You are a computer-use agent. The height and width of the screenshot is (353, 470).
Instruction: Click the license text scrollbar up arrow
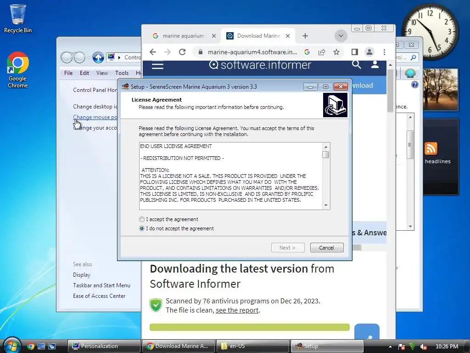tap(326, 147)
